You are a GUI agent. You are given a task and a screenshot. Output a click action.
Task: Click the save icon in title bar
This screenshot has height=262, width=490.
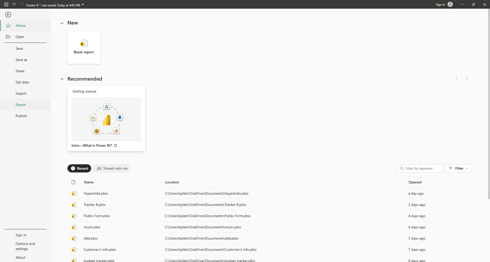click(x=6, y=5)
